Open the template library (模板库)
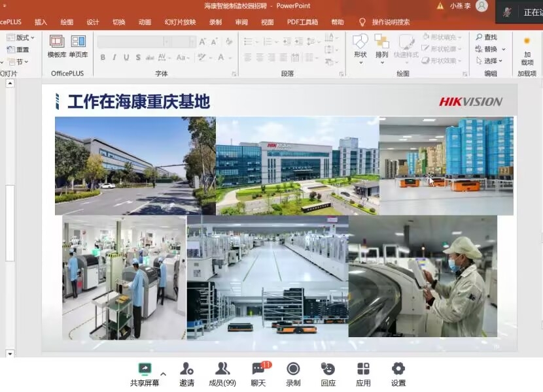Screen dimensions: 543x392 (x=57, y=46)
